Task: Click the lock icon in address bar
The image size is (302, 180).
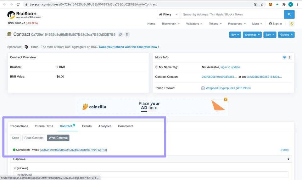Action: 26,4
